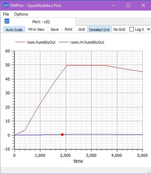Expand the toolbar overflow chevron
The height and width of the screenshot is (174, 151).
[x=149, y=29]
